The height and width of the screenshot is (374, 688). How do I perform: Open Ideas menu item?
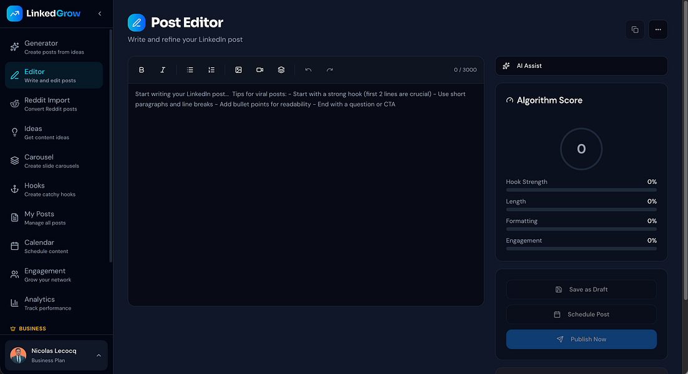[54, 132]
